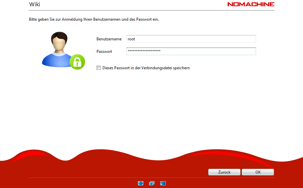
Task: Click the minimize window icon in bottom bar
Action: coord(163,183)
